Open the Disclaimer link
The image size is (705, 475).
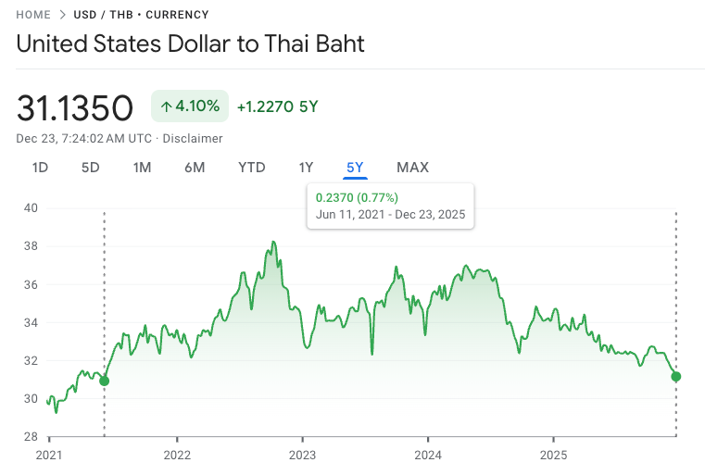click(193, 139)
